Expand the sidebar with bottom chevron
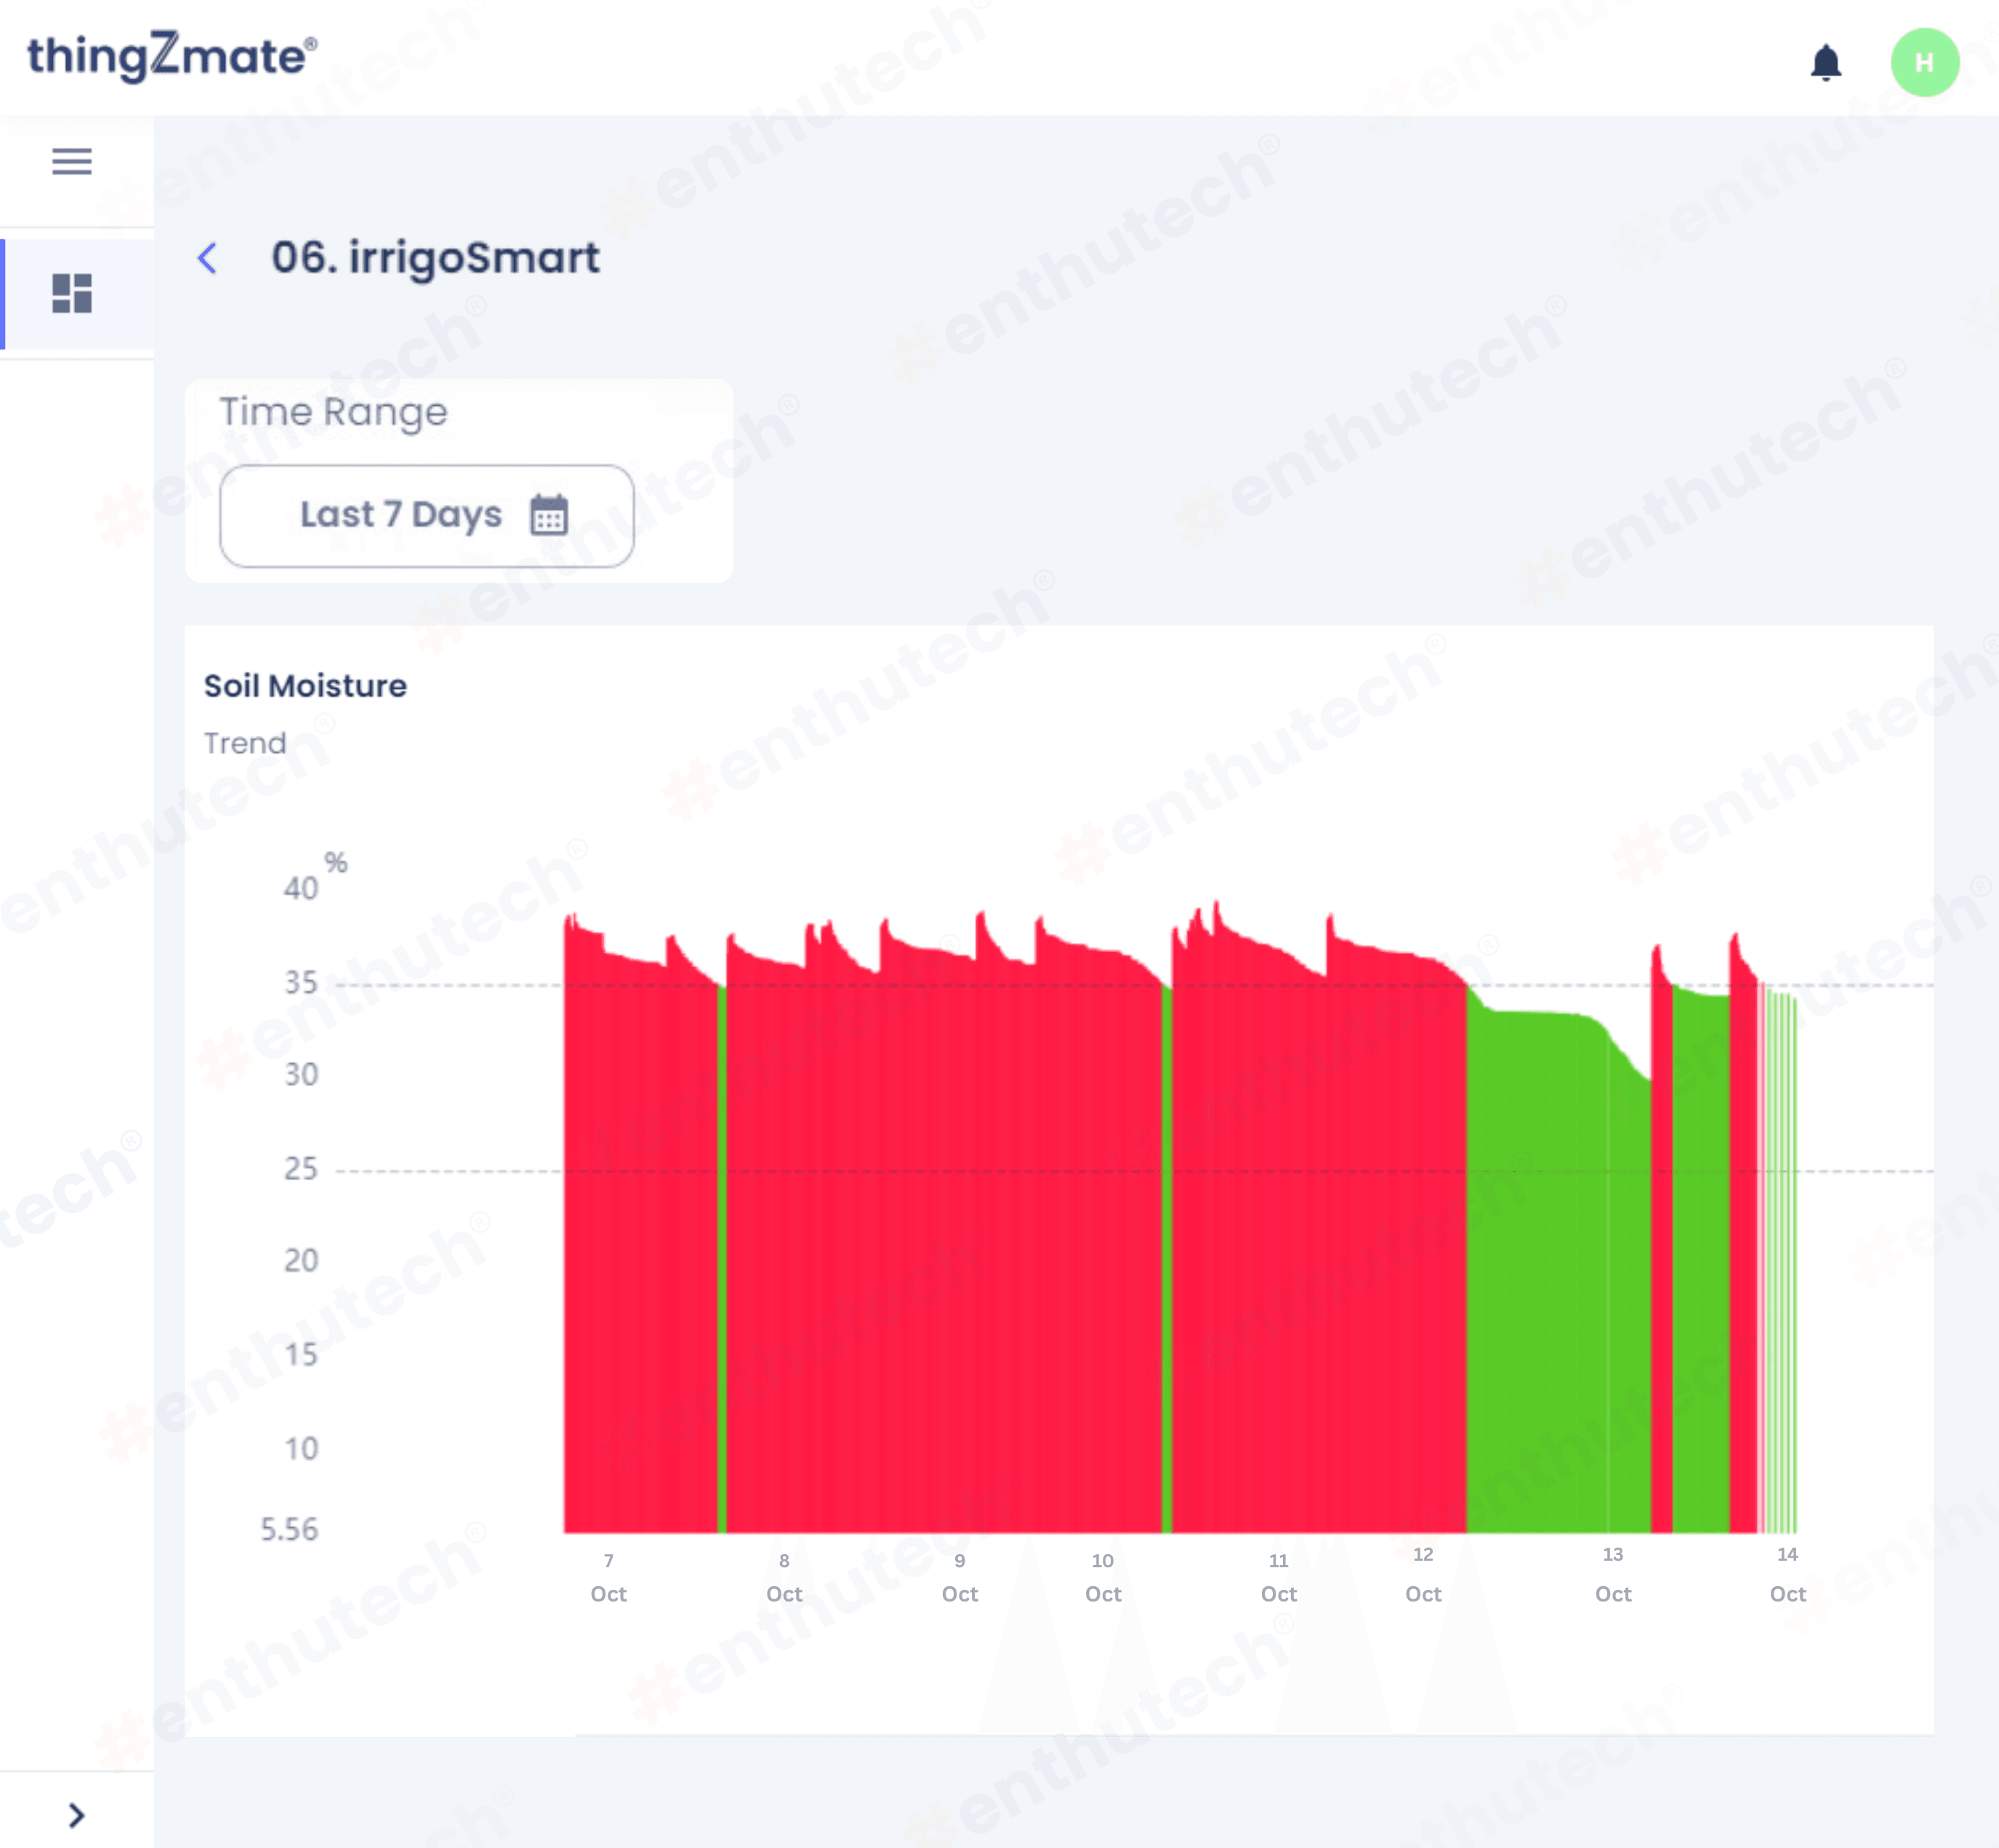 [x=76, y=1815]
